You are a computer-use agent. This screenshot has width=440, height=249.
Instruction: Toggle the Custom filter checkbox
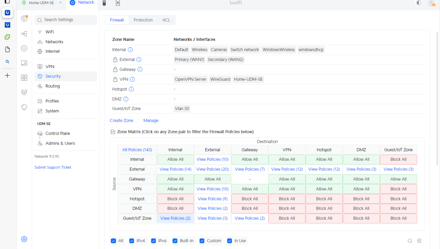[202, 241]
